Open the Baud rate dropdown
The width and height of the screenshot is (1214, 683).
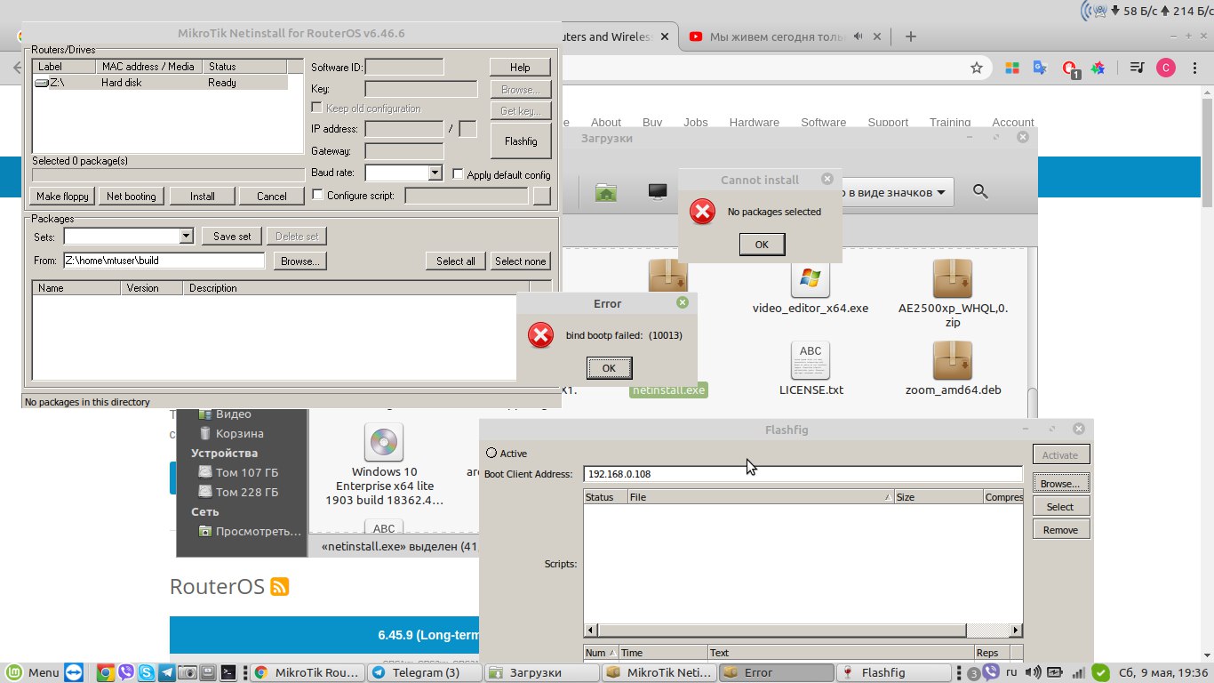(435, 173)
